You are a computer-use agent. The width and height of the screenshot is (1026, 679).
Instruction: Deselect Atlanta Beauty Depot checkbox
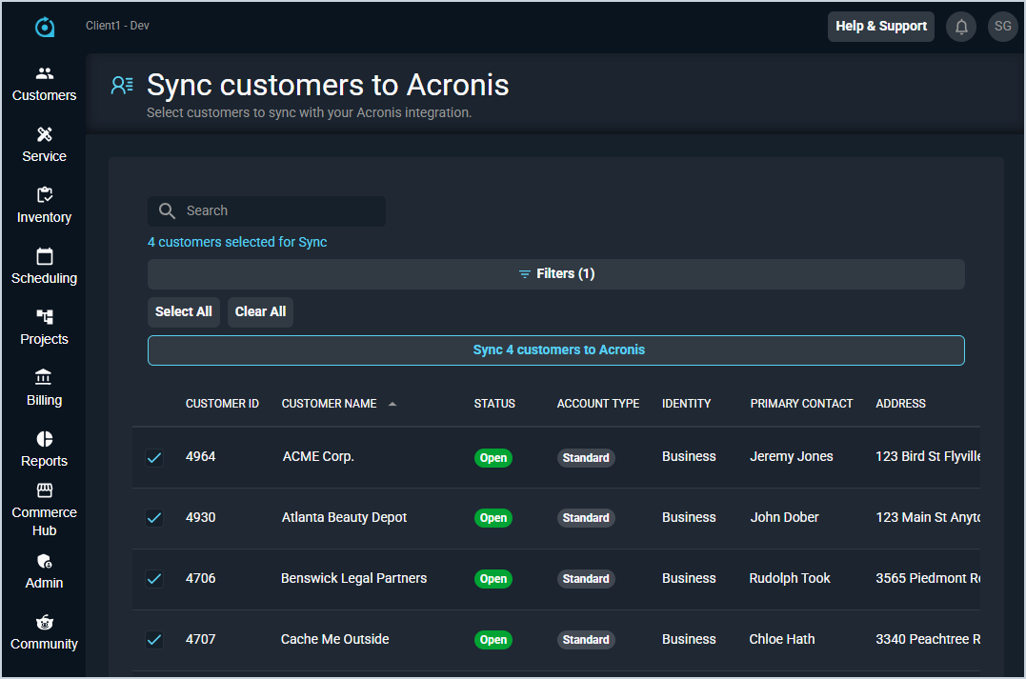(x=154, y=518)
